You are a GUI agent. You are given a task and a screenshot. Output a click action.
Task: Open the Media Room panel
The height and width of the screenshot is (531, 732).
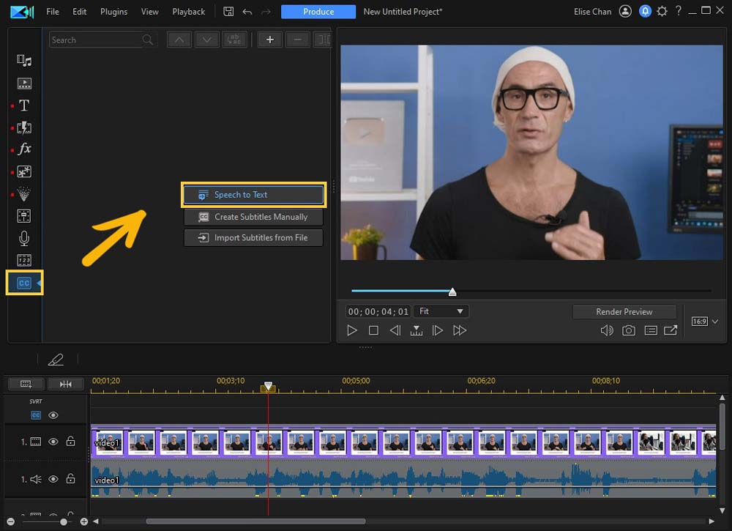click(24, 60)
